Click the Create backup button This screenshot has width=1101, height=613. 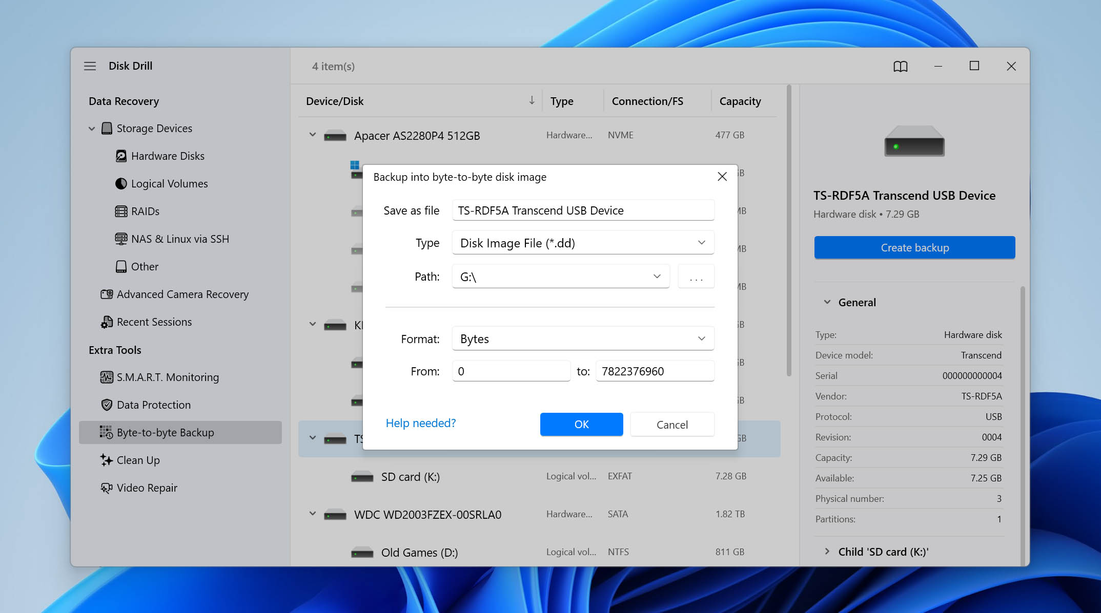(914, 248)
